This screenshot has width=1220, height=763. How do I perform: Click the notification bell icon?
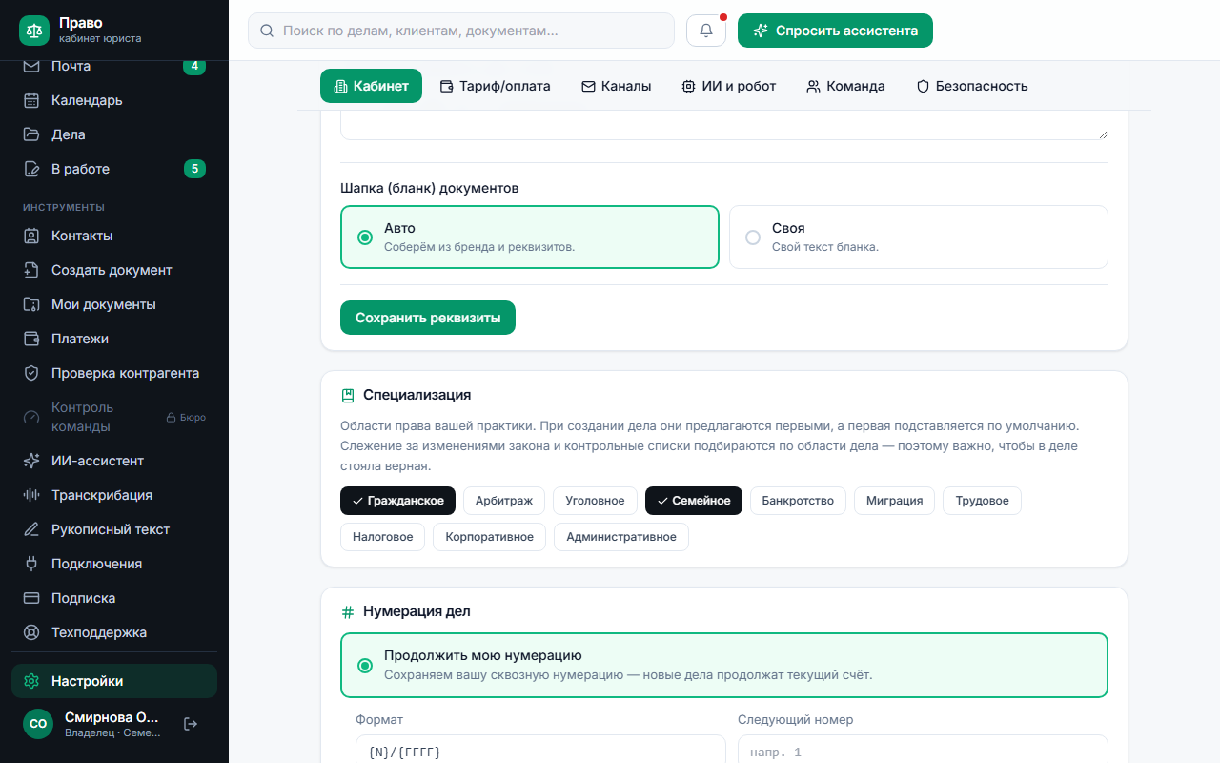(x=706, y=31)
